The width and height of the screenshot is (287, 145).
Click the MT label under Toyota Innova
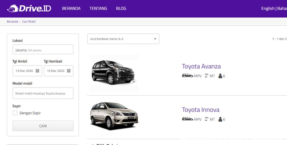(212, 119)
